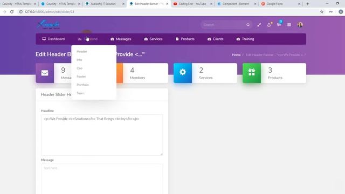This screenshot has height=194, width=345.
Task: Open the Clients navigation item
Action: point(216,39)
